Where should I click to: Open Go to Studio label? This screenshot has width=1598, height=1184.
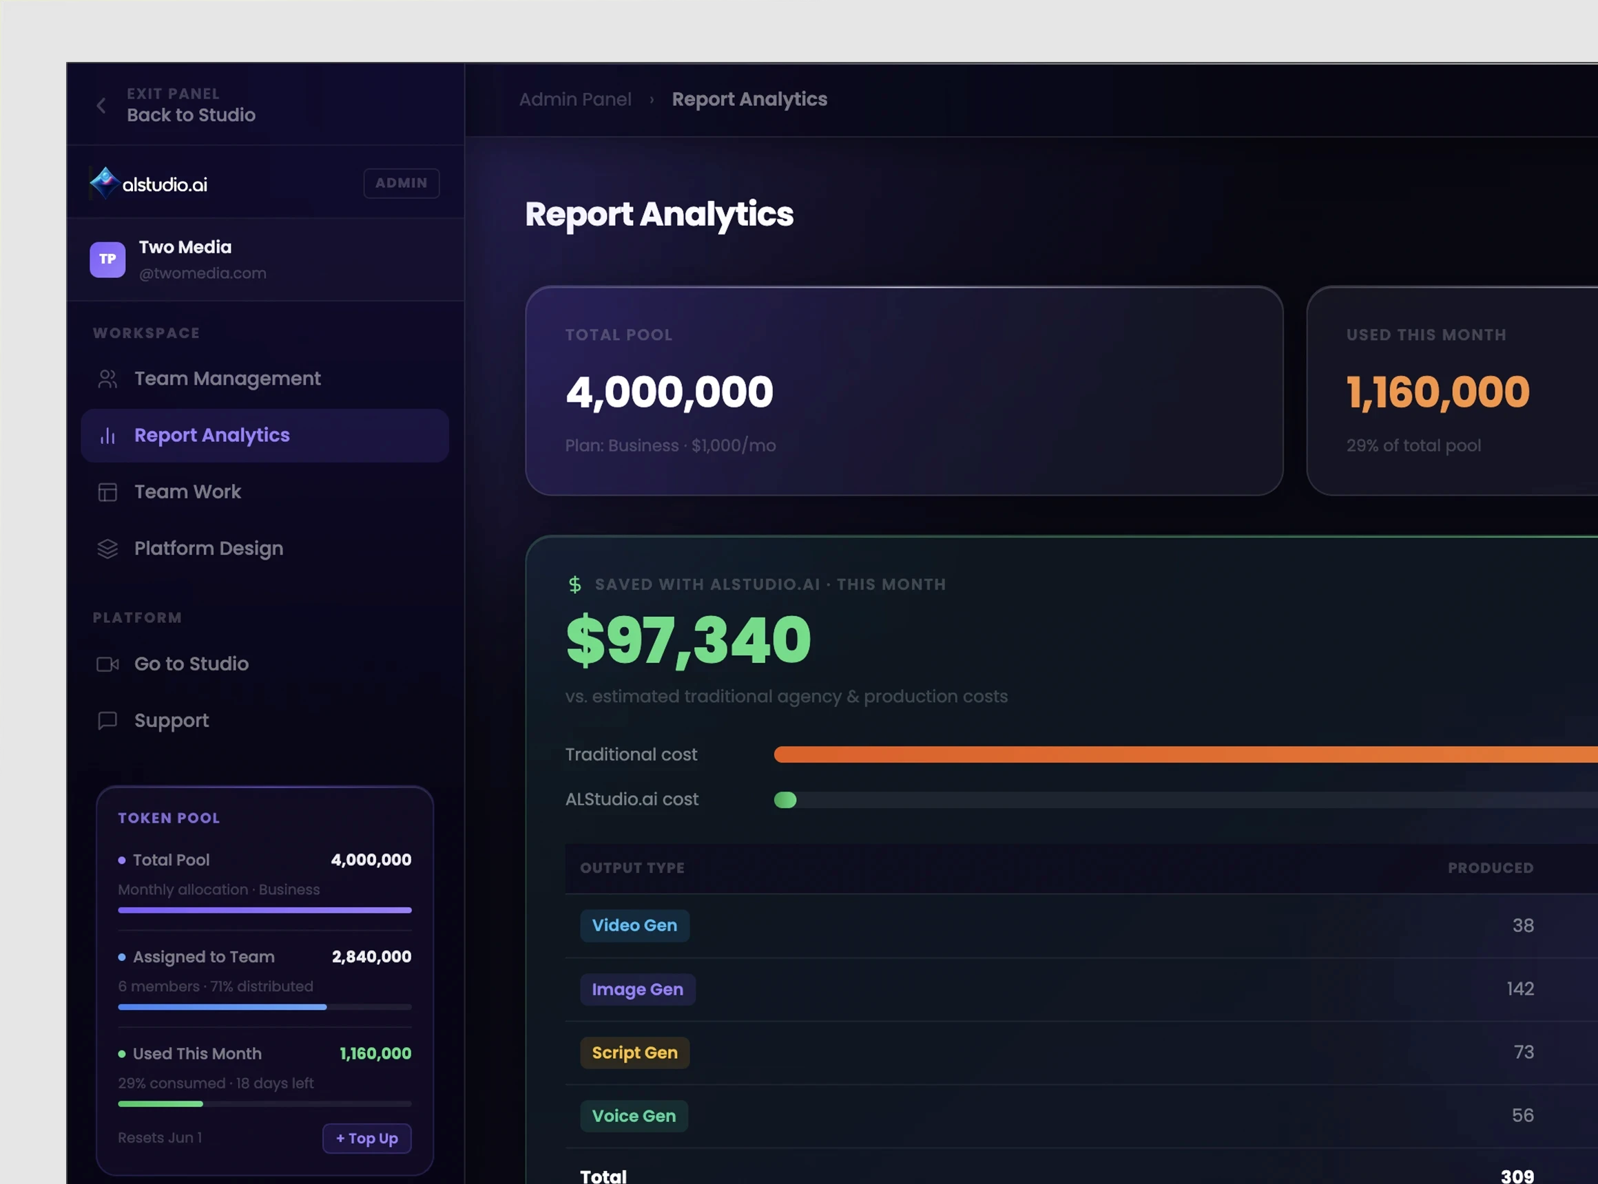191,664
